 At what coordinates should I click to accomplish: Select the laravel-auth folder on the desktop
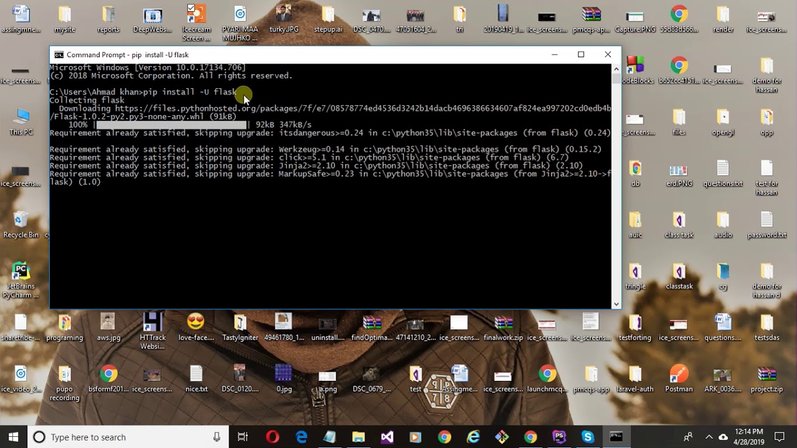(634, 379)
